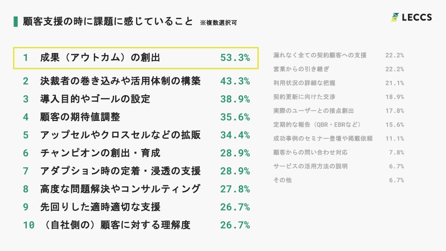Click the LECCS logo icon

click(x=394, y=18)
